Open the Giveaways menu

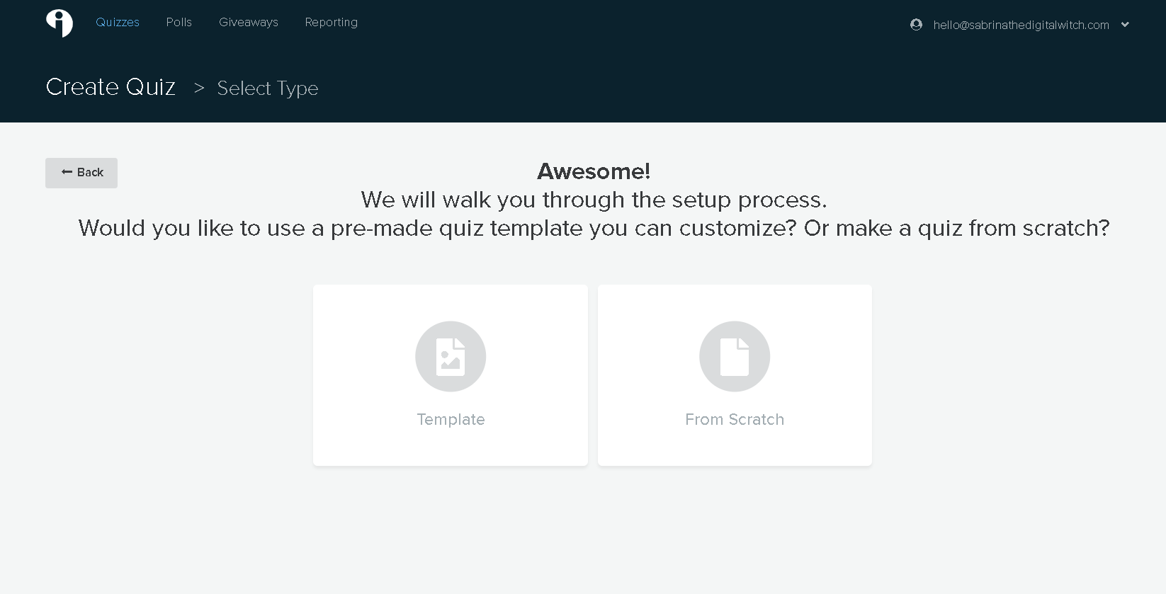click(249, 23)
